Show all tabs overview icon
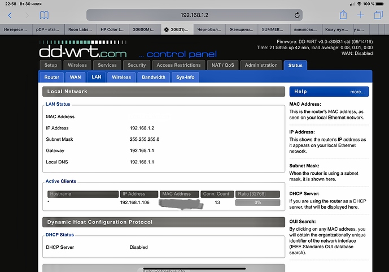The image size is (389, 272). point(378,15)
